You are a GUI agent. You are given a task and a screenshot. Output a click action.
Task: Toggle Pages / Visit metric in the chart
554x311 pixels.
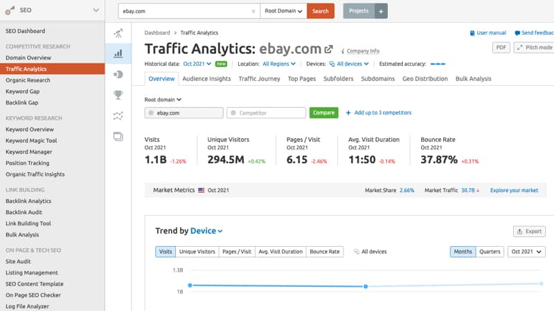coord(237,252)
